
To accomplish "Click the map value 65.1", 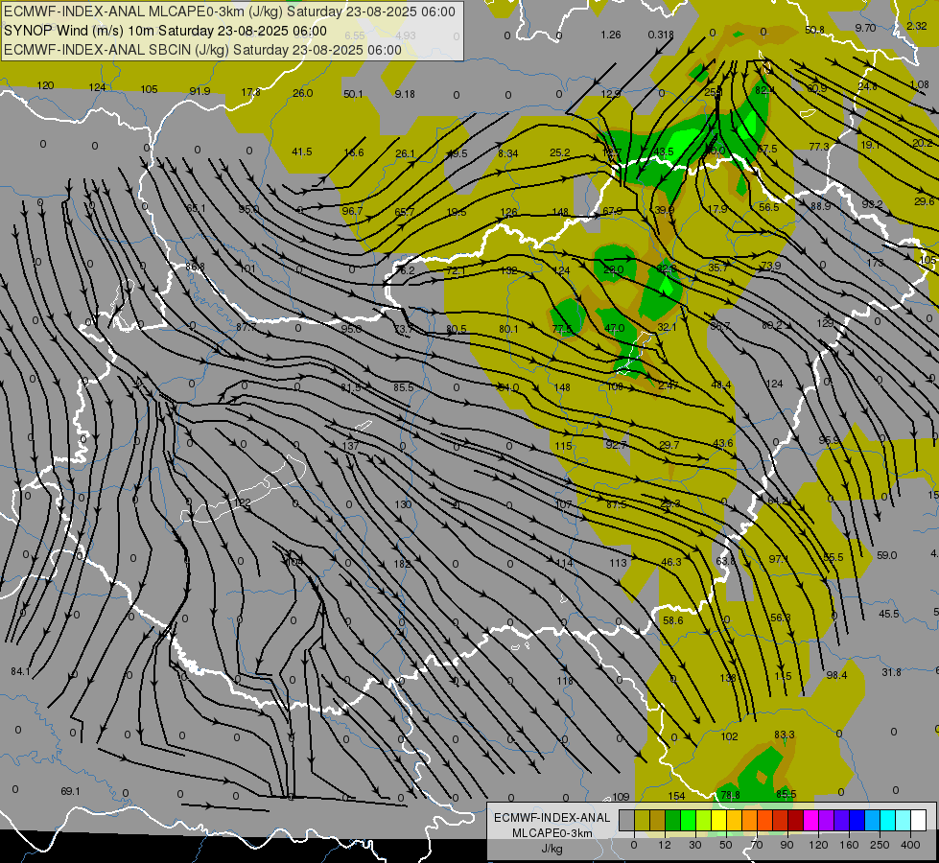I will [x=196, y=208].
